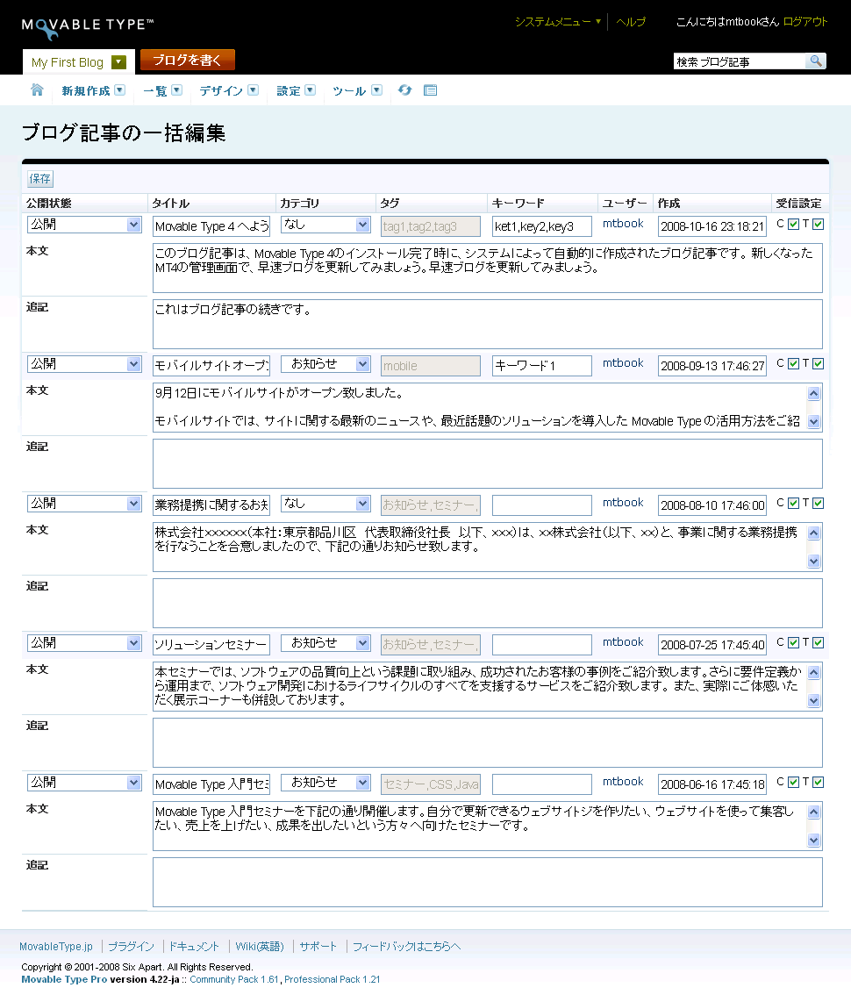Toggle trackback checkbox T for 2008-08-10 entry

click(x=819, y=504)
